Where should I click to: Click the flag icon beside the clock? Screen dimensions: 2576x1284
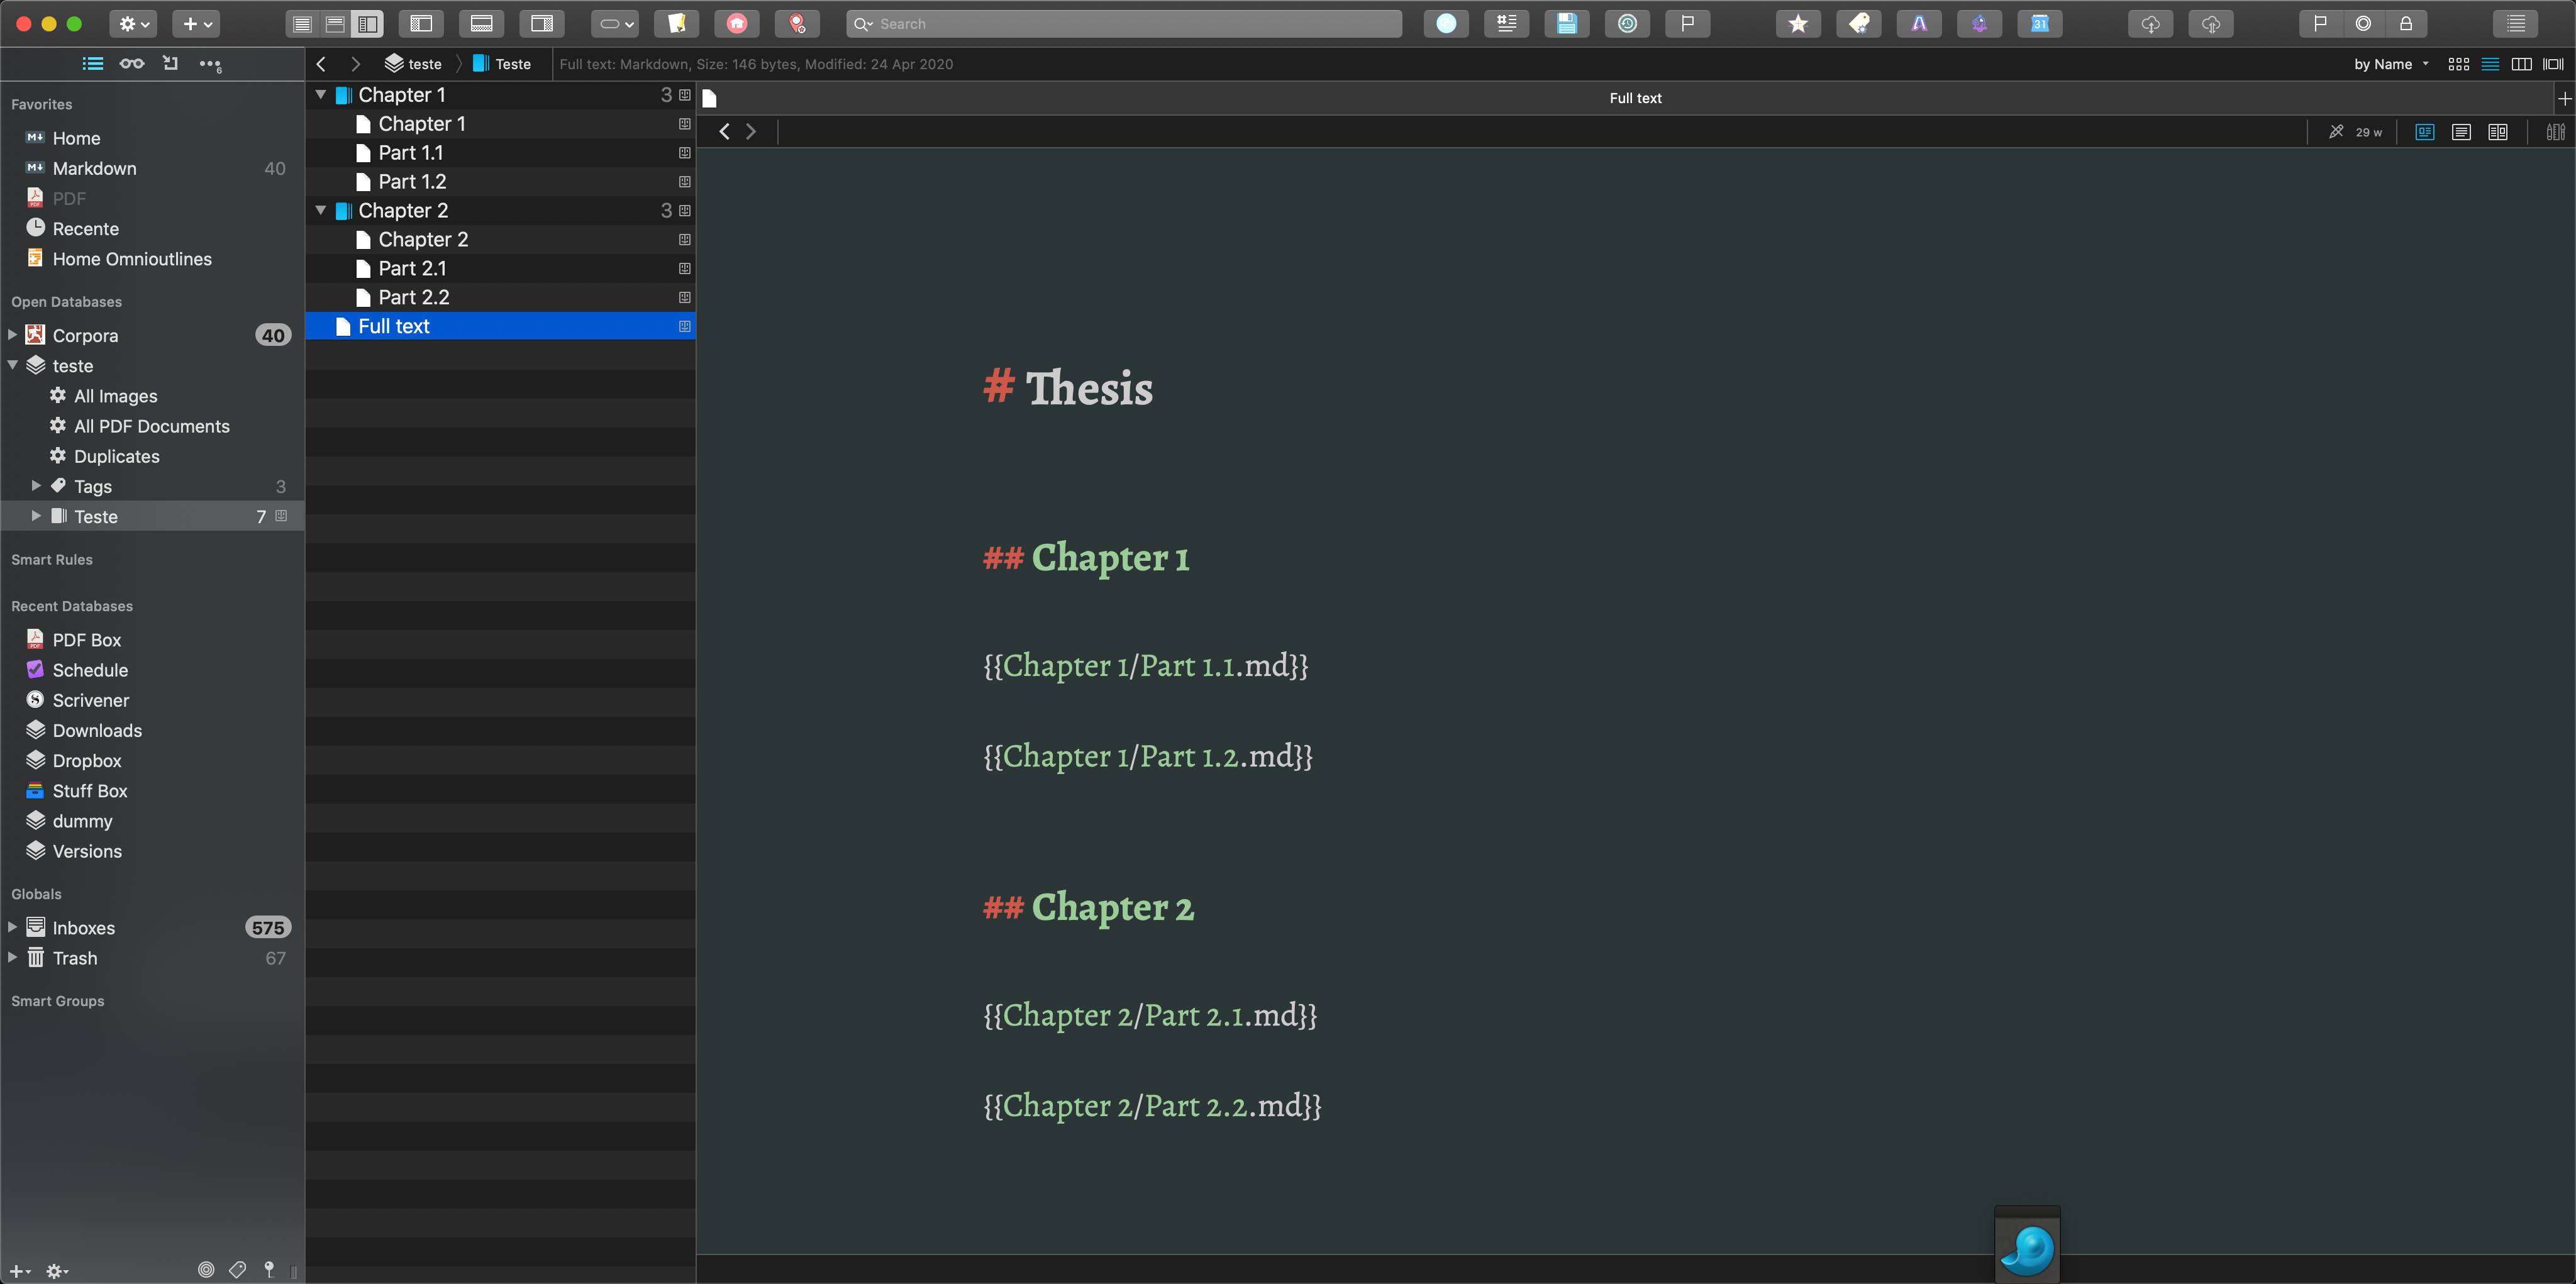[x=1688, y=24]
